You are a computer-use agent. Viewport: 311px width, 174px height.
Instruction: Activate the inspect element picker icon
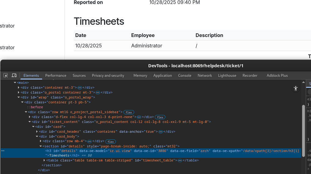(x=5, y=75)
